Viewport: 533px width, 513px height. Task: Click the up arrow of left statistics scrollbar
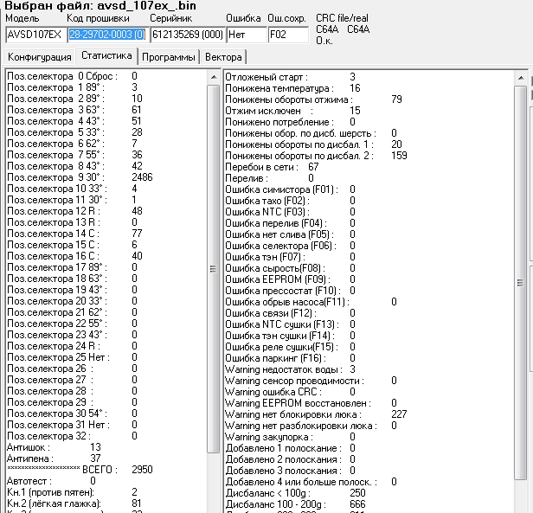pyautogui.click(x=215, y=75)
